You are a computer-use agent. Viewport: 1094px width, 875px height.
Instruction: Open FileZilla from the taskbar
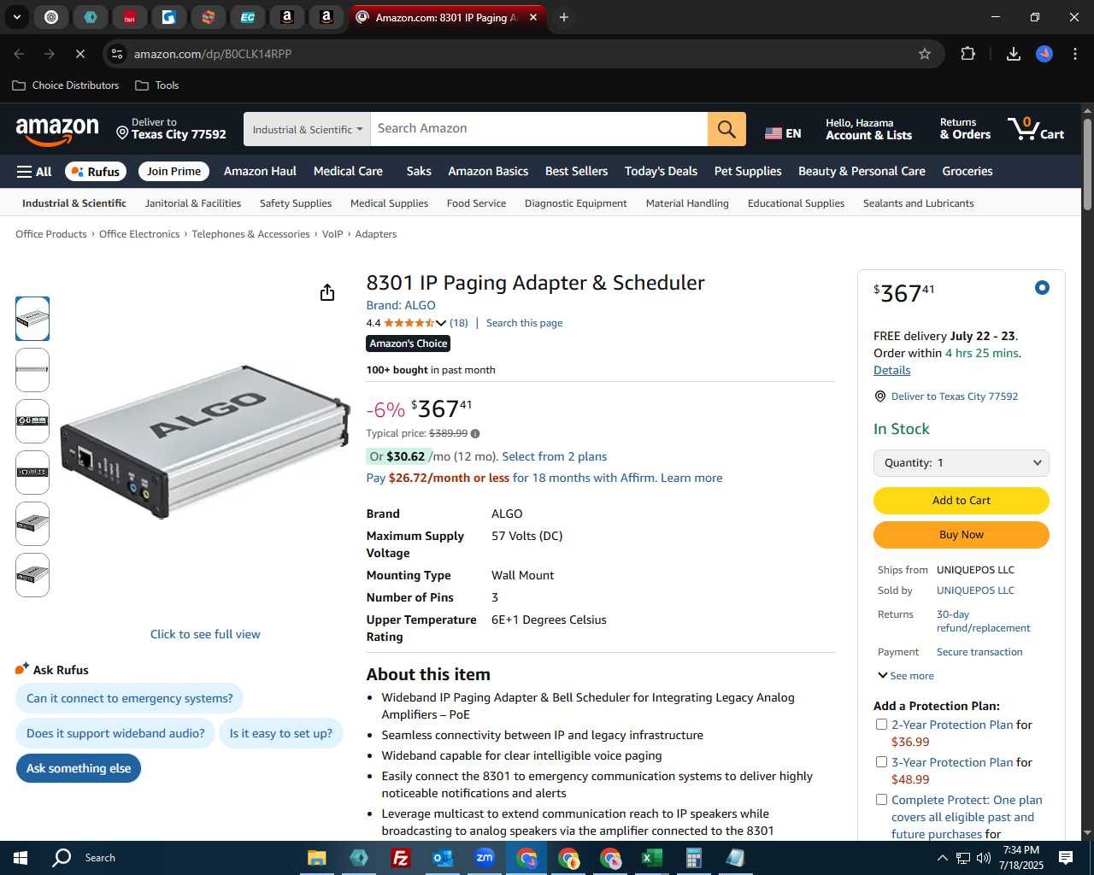[x=400, y=858]
